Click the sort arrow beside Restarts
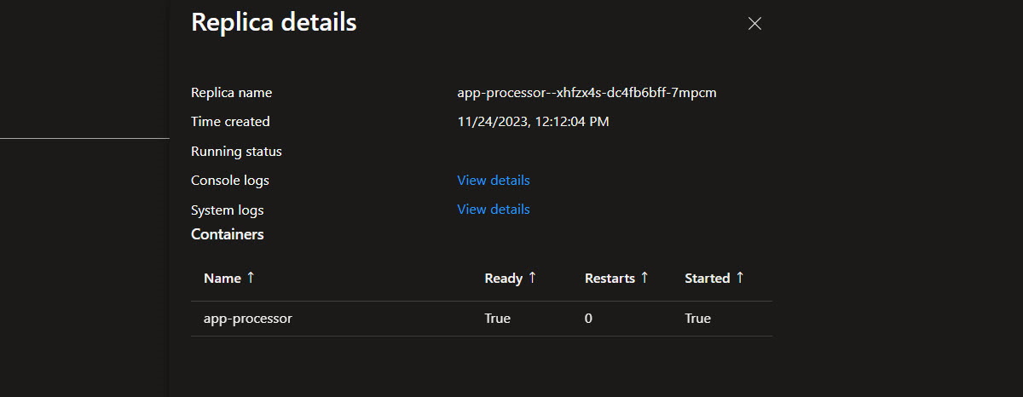Viewport: 1023px width, 397px height. [x=644, y=278]
